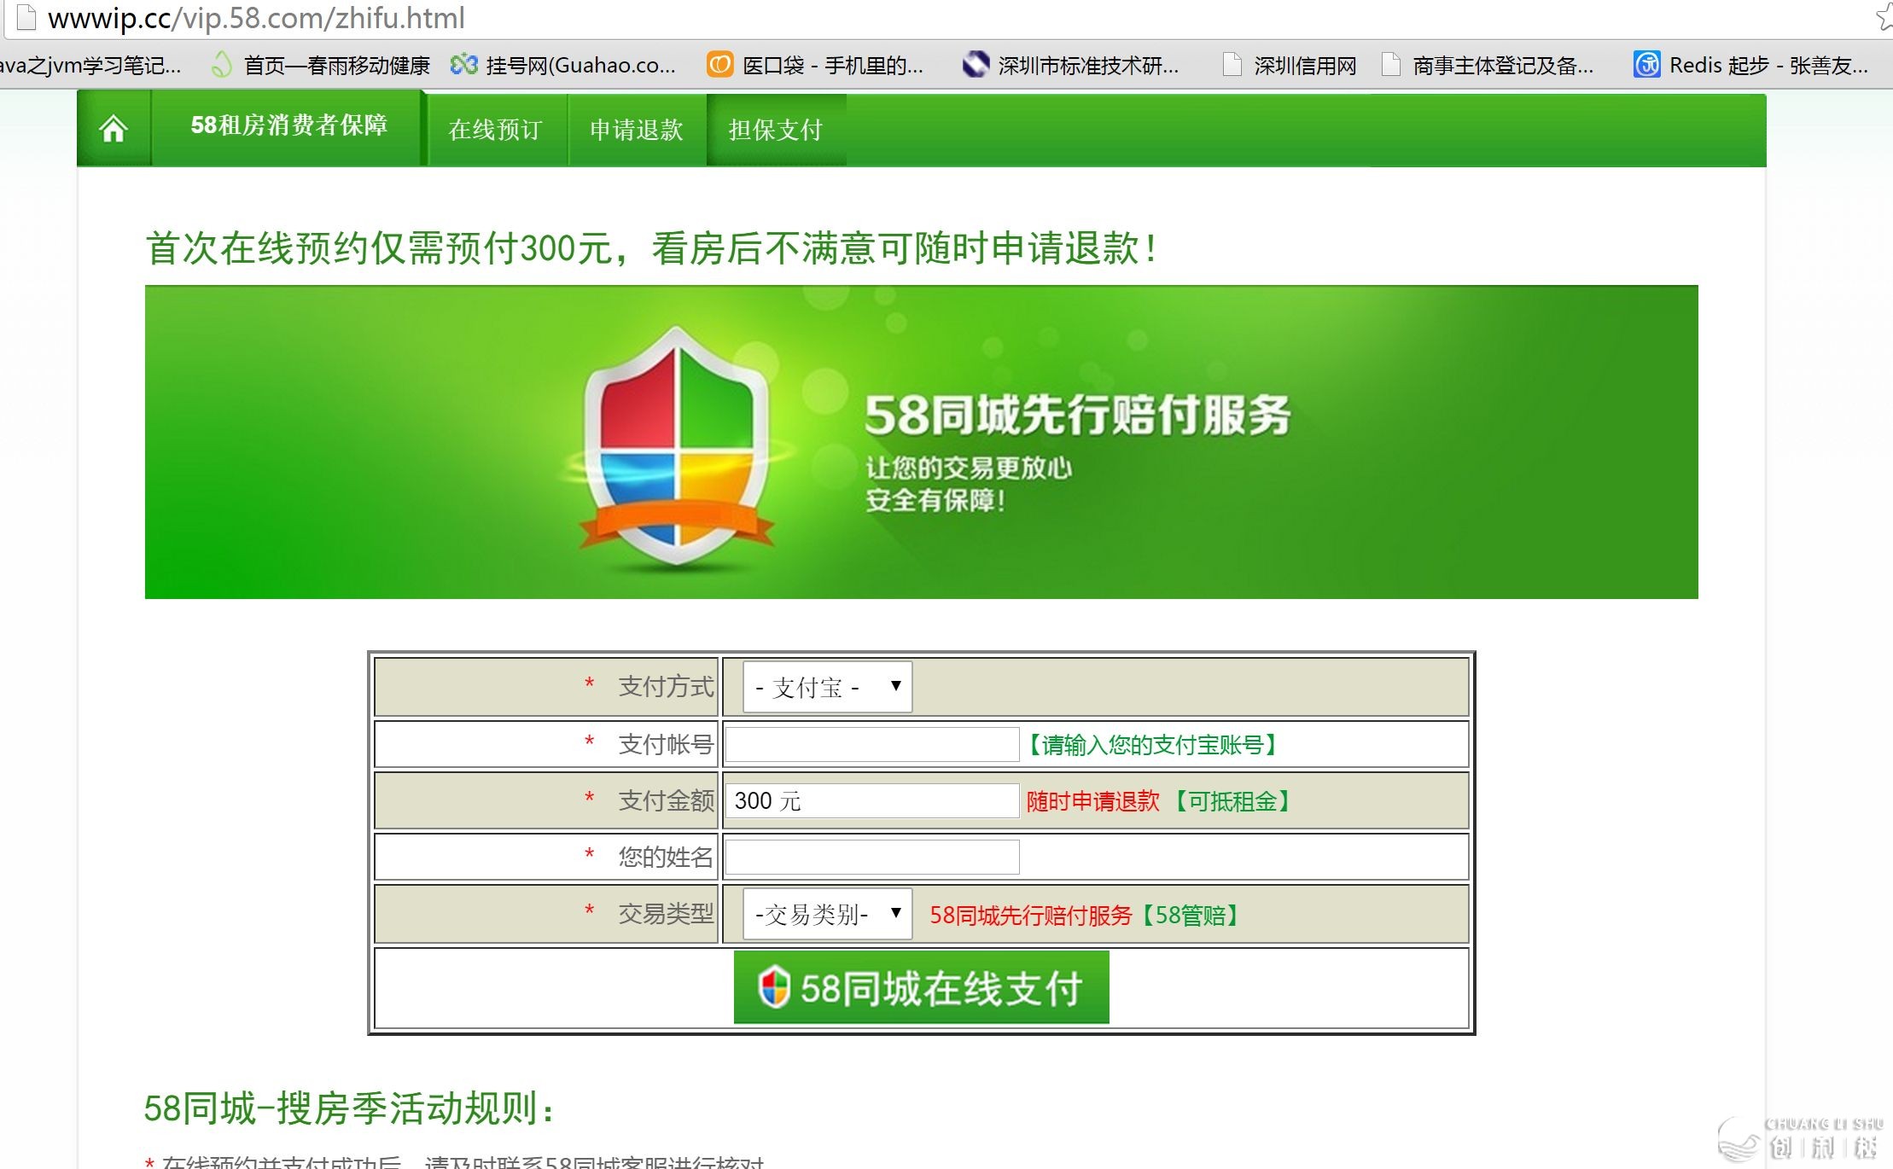
Task: Click the 58同城-搜房季活动规则 heading
Action: coord(350,1108)
